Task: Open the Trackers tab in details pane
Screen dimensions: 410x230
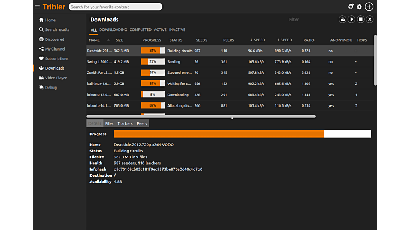Action: [125, 123]
